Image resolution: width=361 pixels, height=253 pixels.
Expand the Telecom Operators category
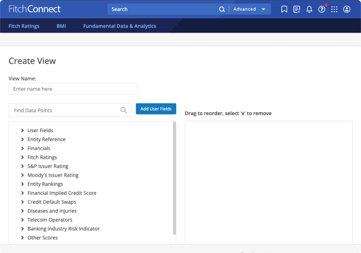coord(22,220)
